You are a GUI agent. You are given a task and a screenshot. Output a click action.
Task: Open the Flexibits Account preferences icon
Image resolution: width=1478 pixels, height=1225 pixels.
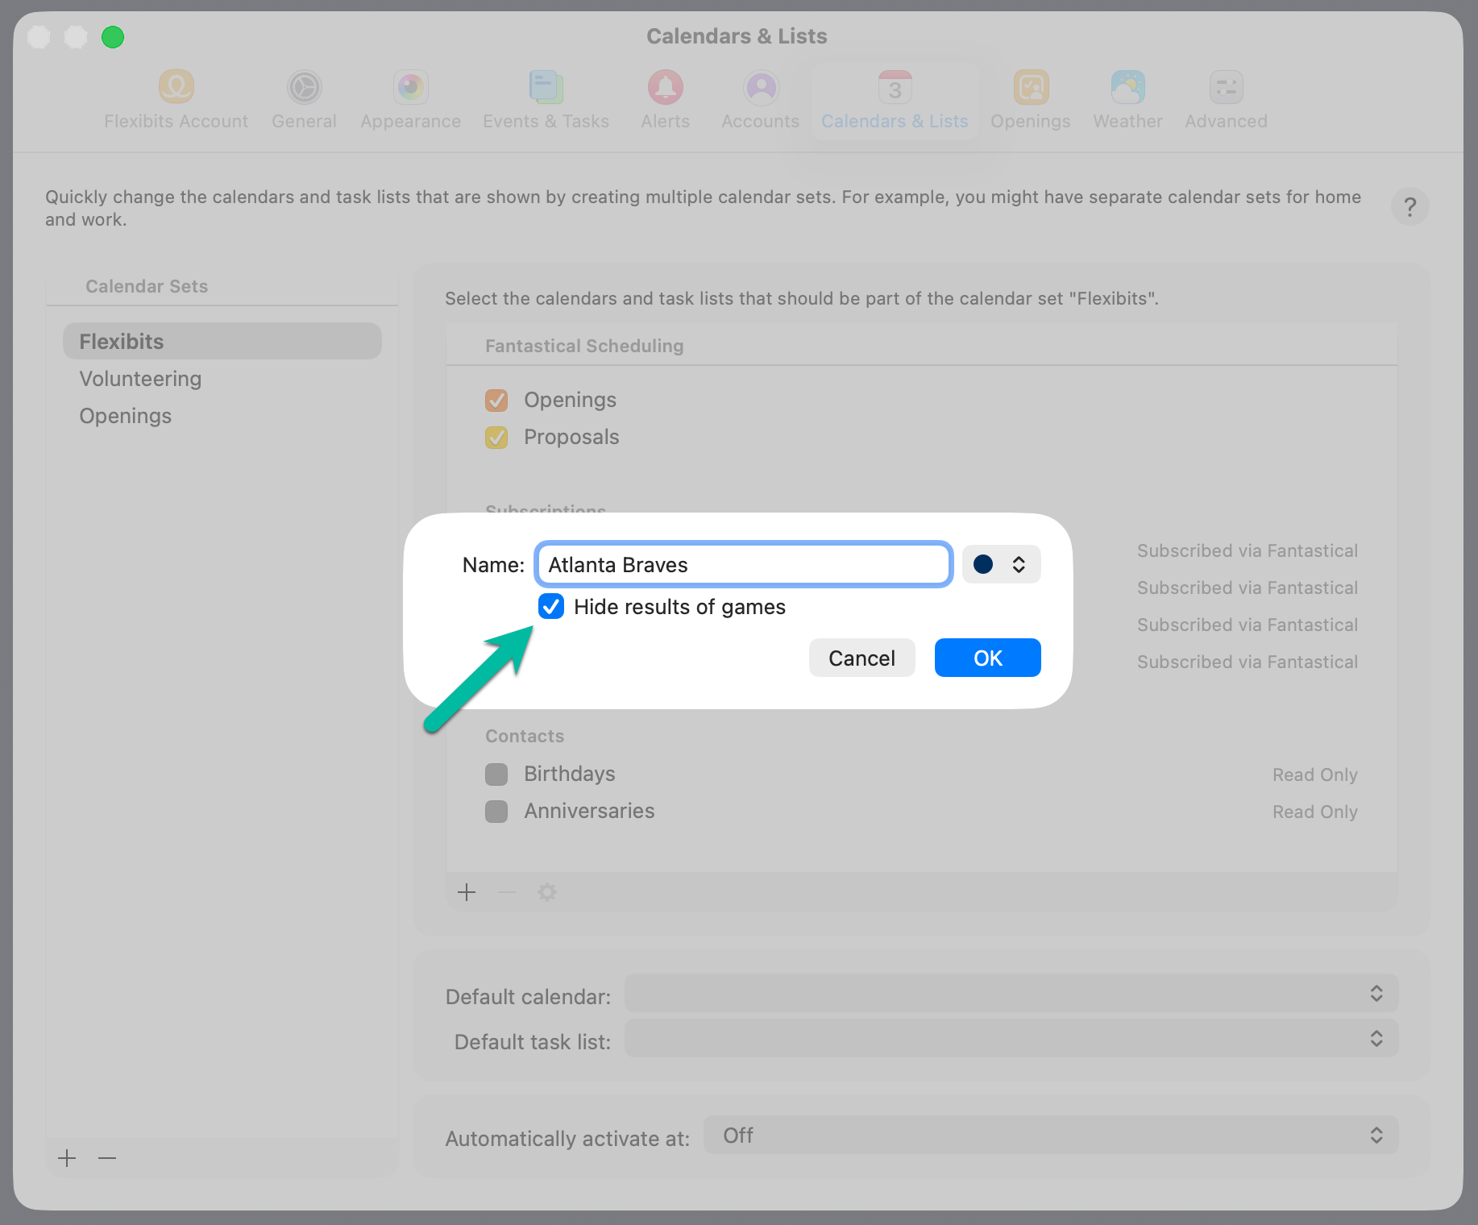pyautogui.click(x=176, y=87)
